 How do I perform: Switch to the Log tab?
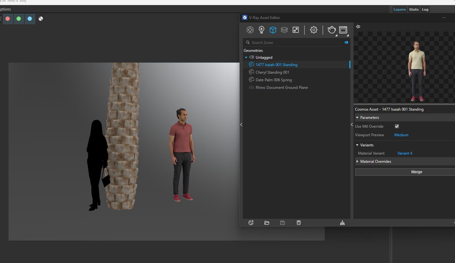425,9
